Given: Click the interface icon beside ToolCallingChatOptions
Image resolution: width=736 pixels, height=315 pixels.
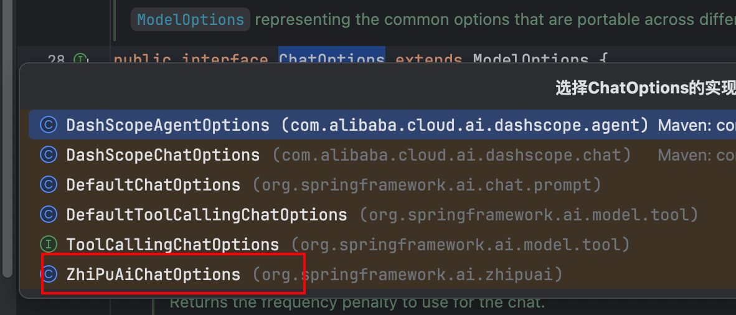Looking at the screenshot, I should point(48,245).
